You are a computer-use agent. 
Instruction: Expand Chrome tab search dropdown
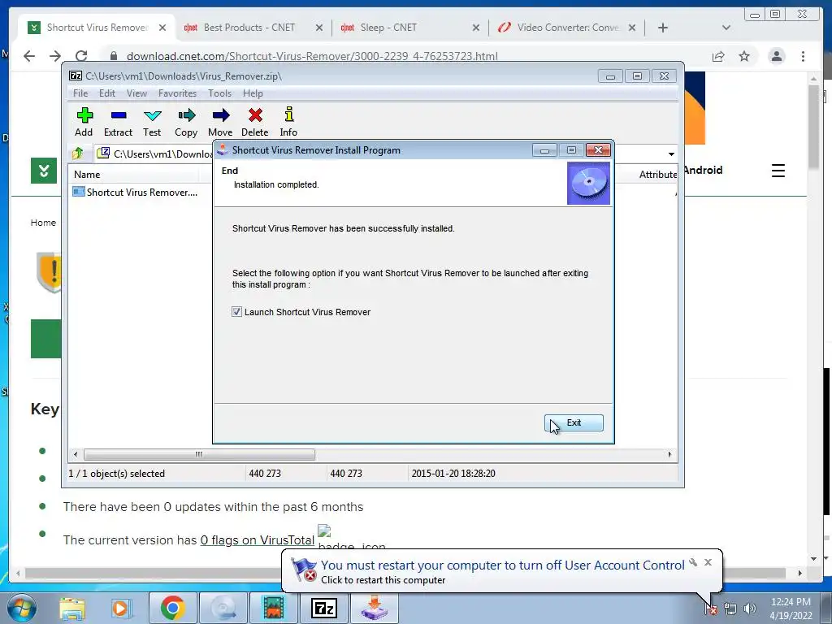point(726,28)
